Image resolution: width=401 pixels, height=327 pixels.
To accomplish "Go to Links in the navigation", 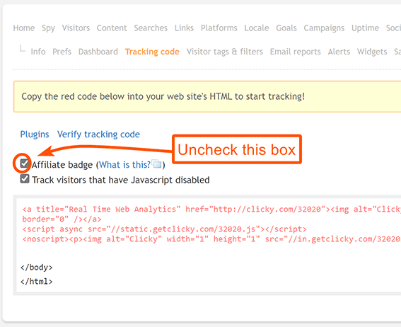I will point(184,28).
